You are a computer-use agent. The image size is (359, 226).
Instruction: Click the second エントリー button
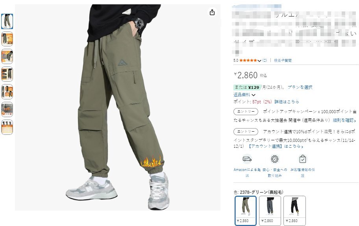pyautogui.click(x=246, y=132)
